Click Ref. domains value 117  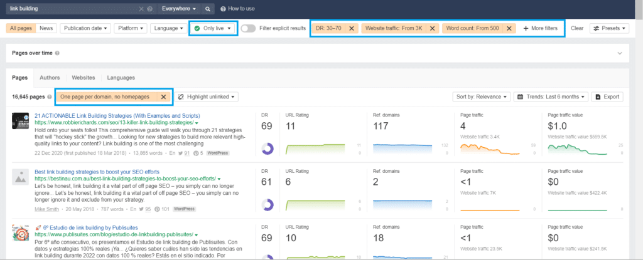point(381,126)
